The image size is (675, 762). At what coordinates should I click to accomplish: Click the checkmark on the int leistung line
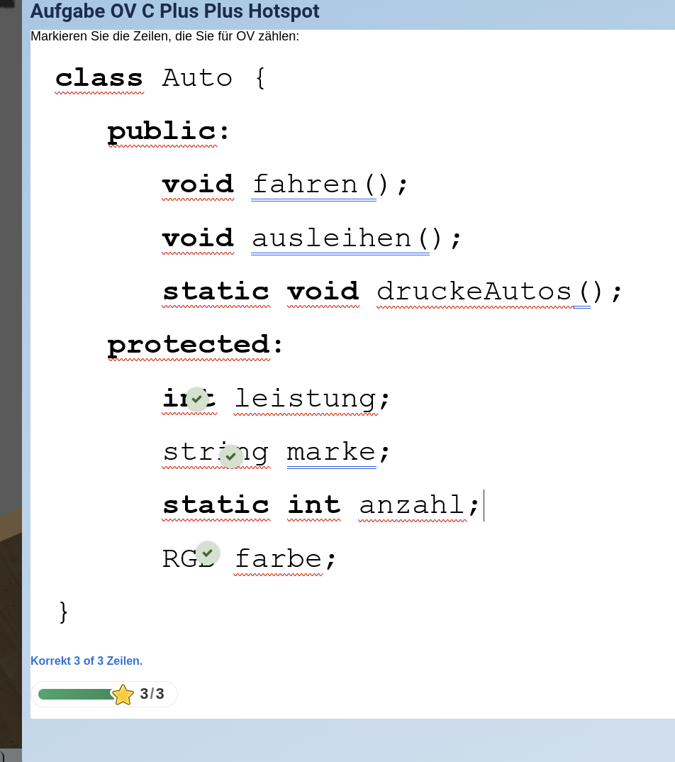tap(197, 399)
